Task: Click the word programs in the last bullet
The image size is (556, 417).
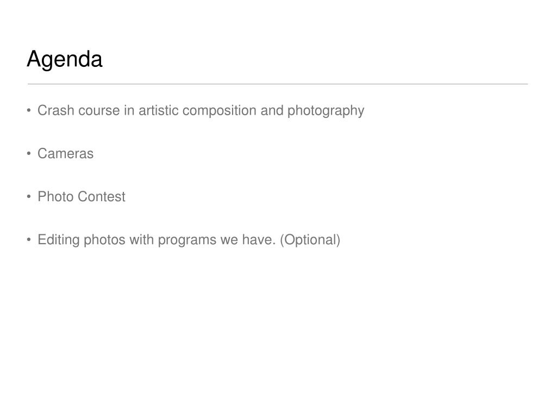Action: pos(187,241)
